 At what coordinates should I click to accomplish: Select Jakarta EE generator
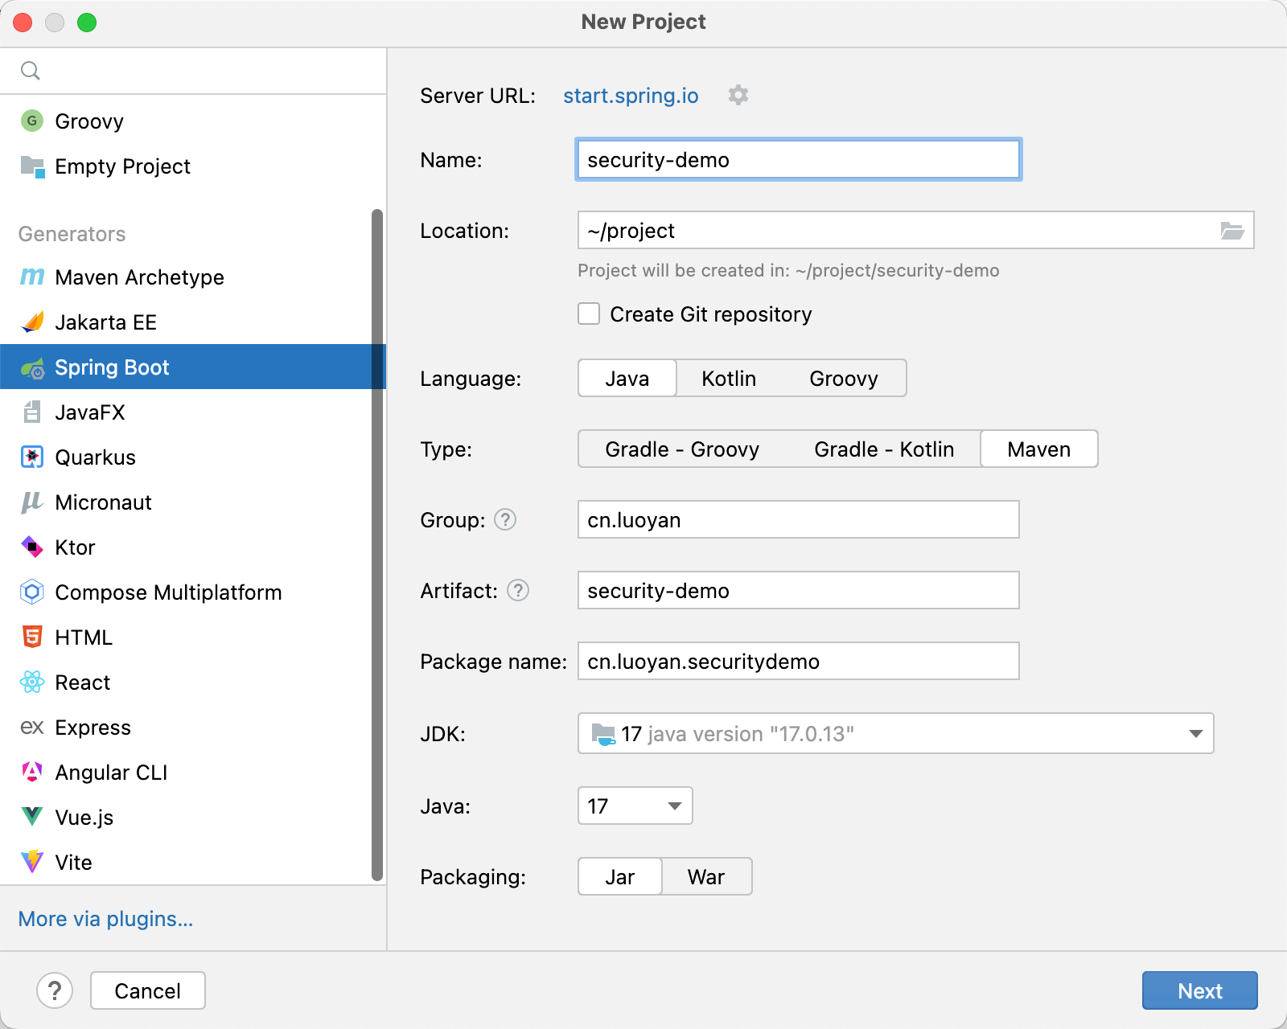[193, 322]
